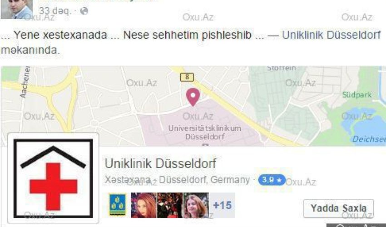Open the blonde woman visitor photo
The height and width of the screenshot is (227, 386).
tap(196, 205)
